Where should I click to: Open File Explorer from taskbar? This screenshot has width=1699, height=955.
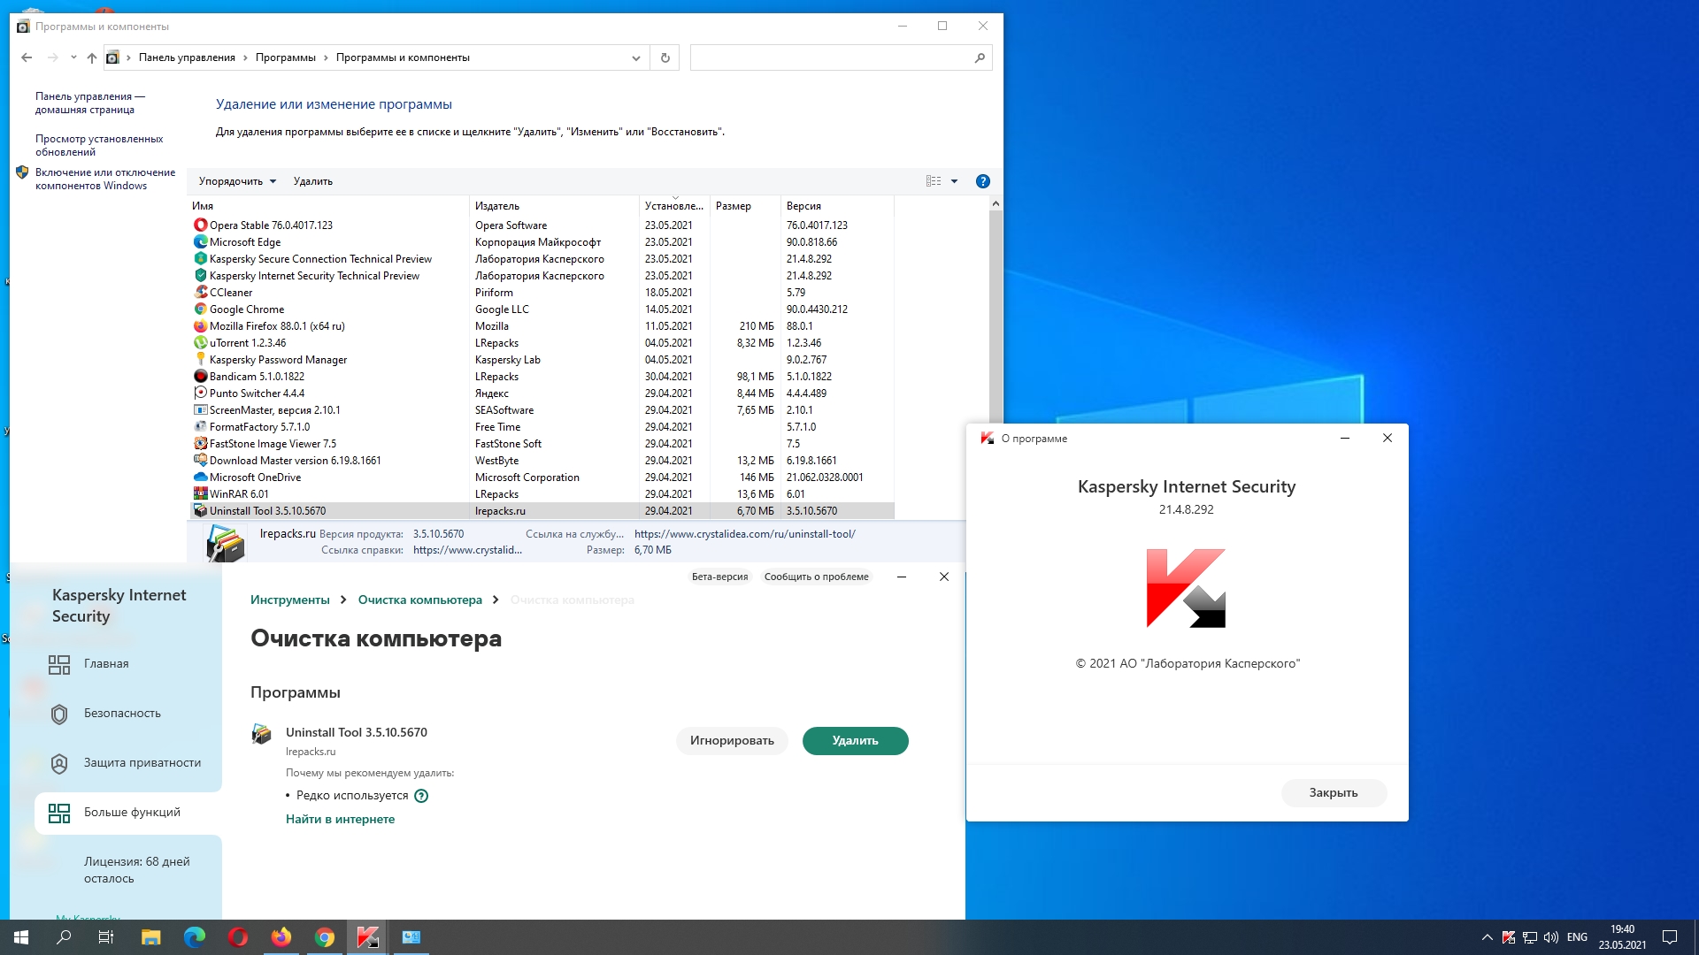(151, 937)
